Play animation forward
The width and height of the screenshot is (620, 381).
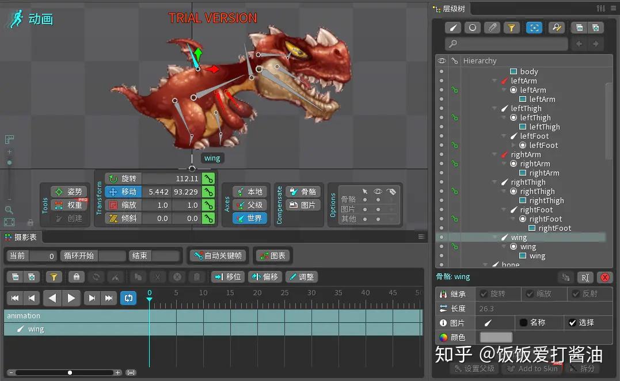click(x=71, y=298)
